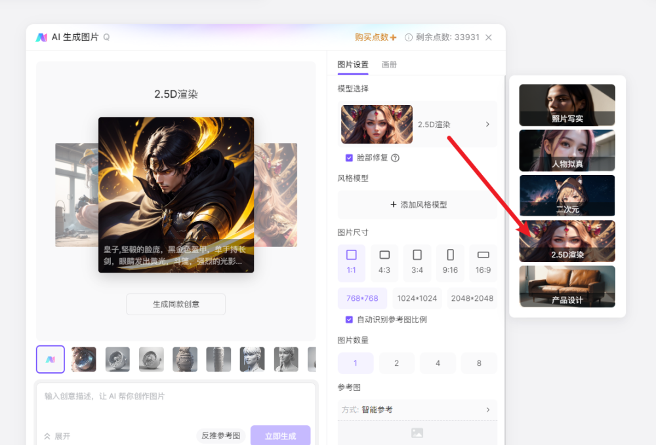The height and width of the screenshot is (445, 656).
Task: Click the 反推参考图 button
Action: point(221,436)
